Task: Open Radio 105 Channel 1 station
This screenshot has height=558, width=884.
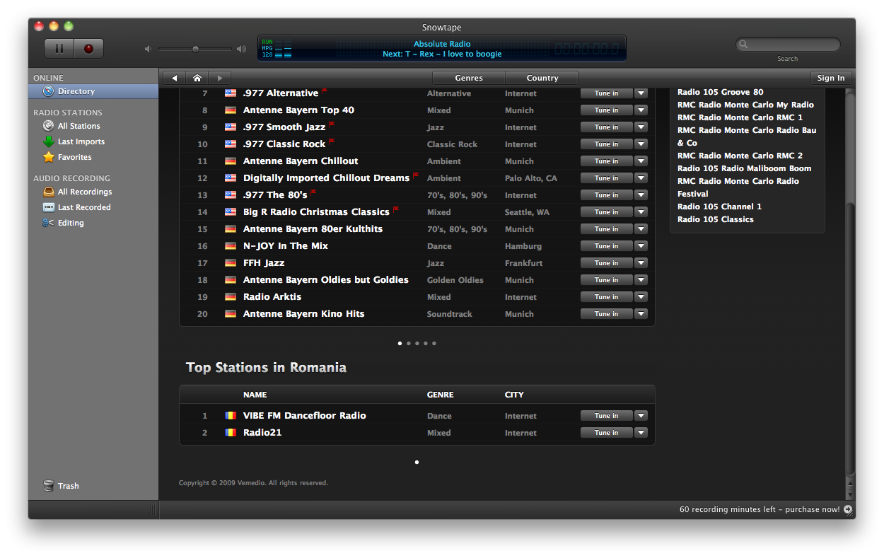Action: (720, 207)
